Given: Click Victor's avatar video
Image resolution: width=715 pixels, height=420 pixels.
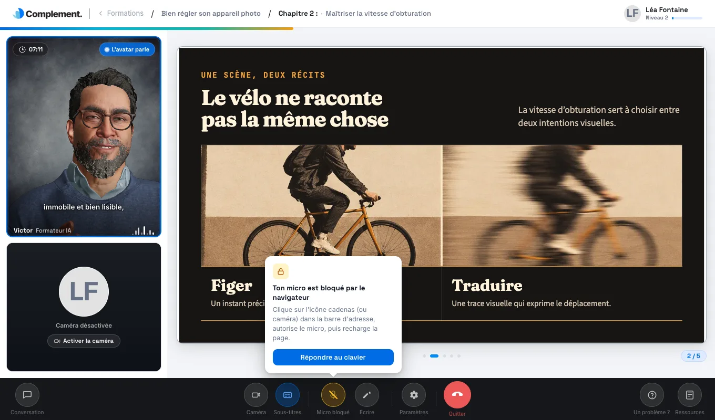Looking at the screenshot, I should (x=84, y=136).
